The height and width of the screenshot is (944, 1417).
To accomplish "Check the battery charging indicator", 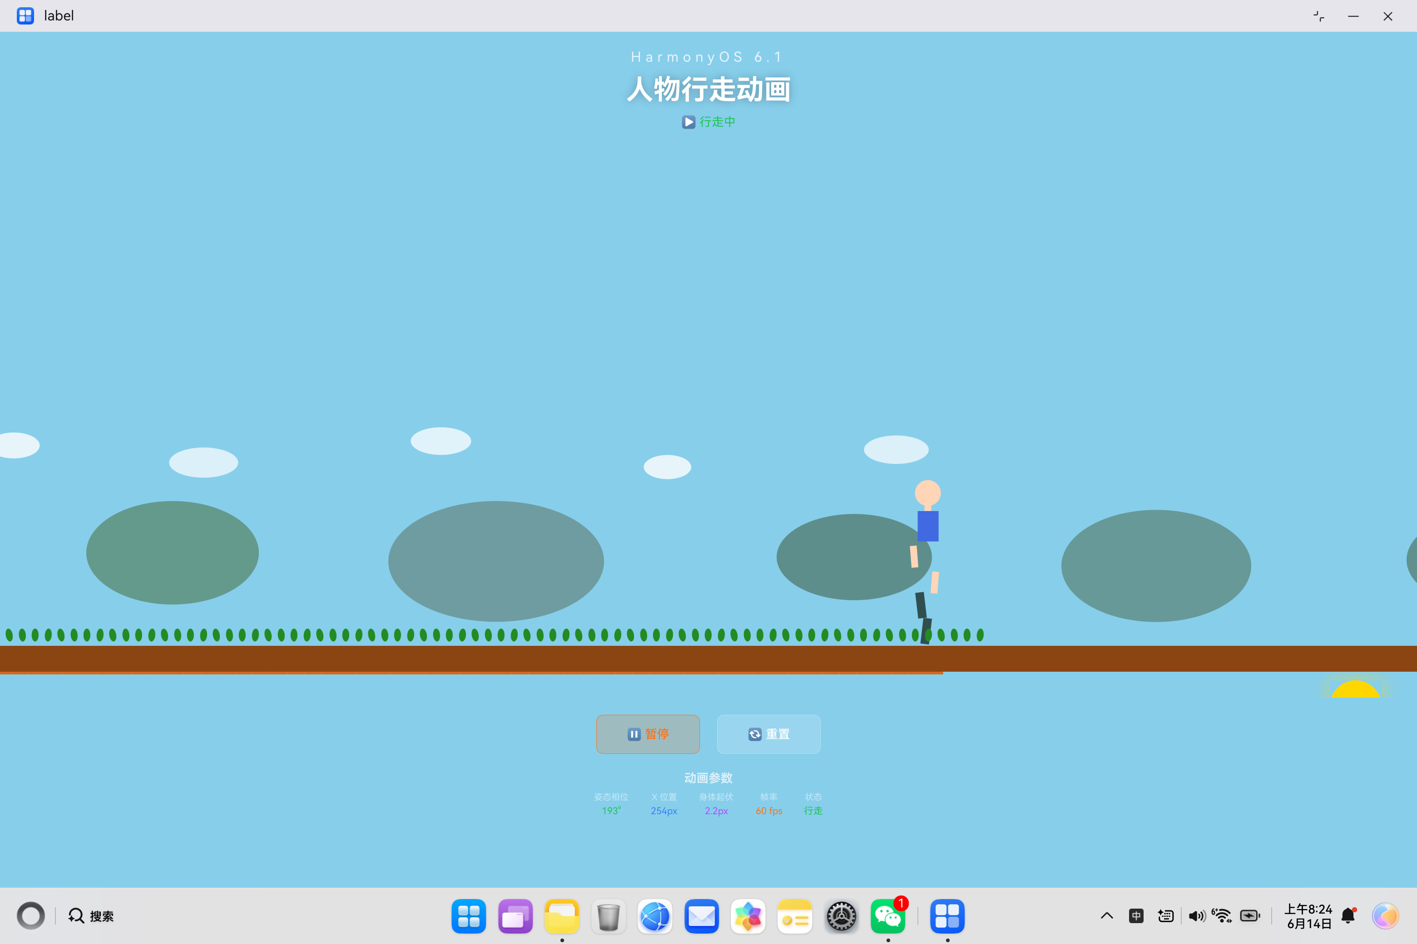I will 1250,916.
